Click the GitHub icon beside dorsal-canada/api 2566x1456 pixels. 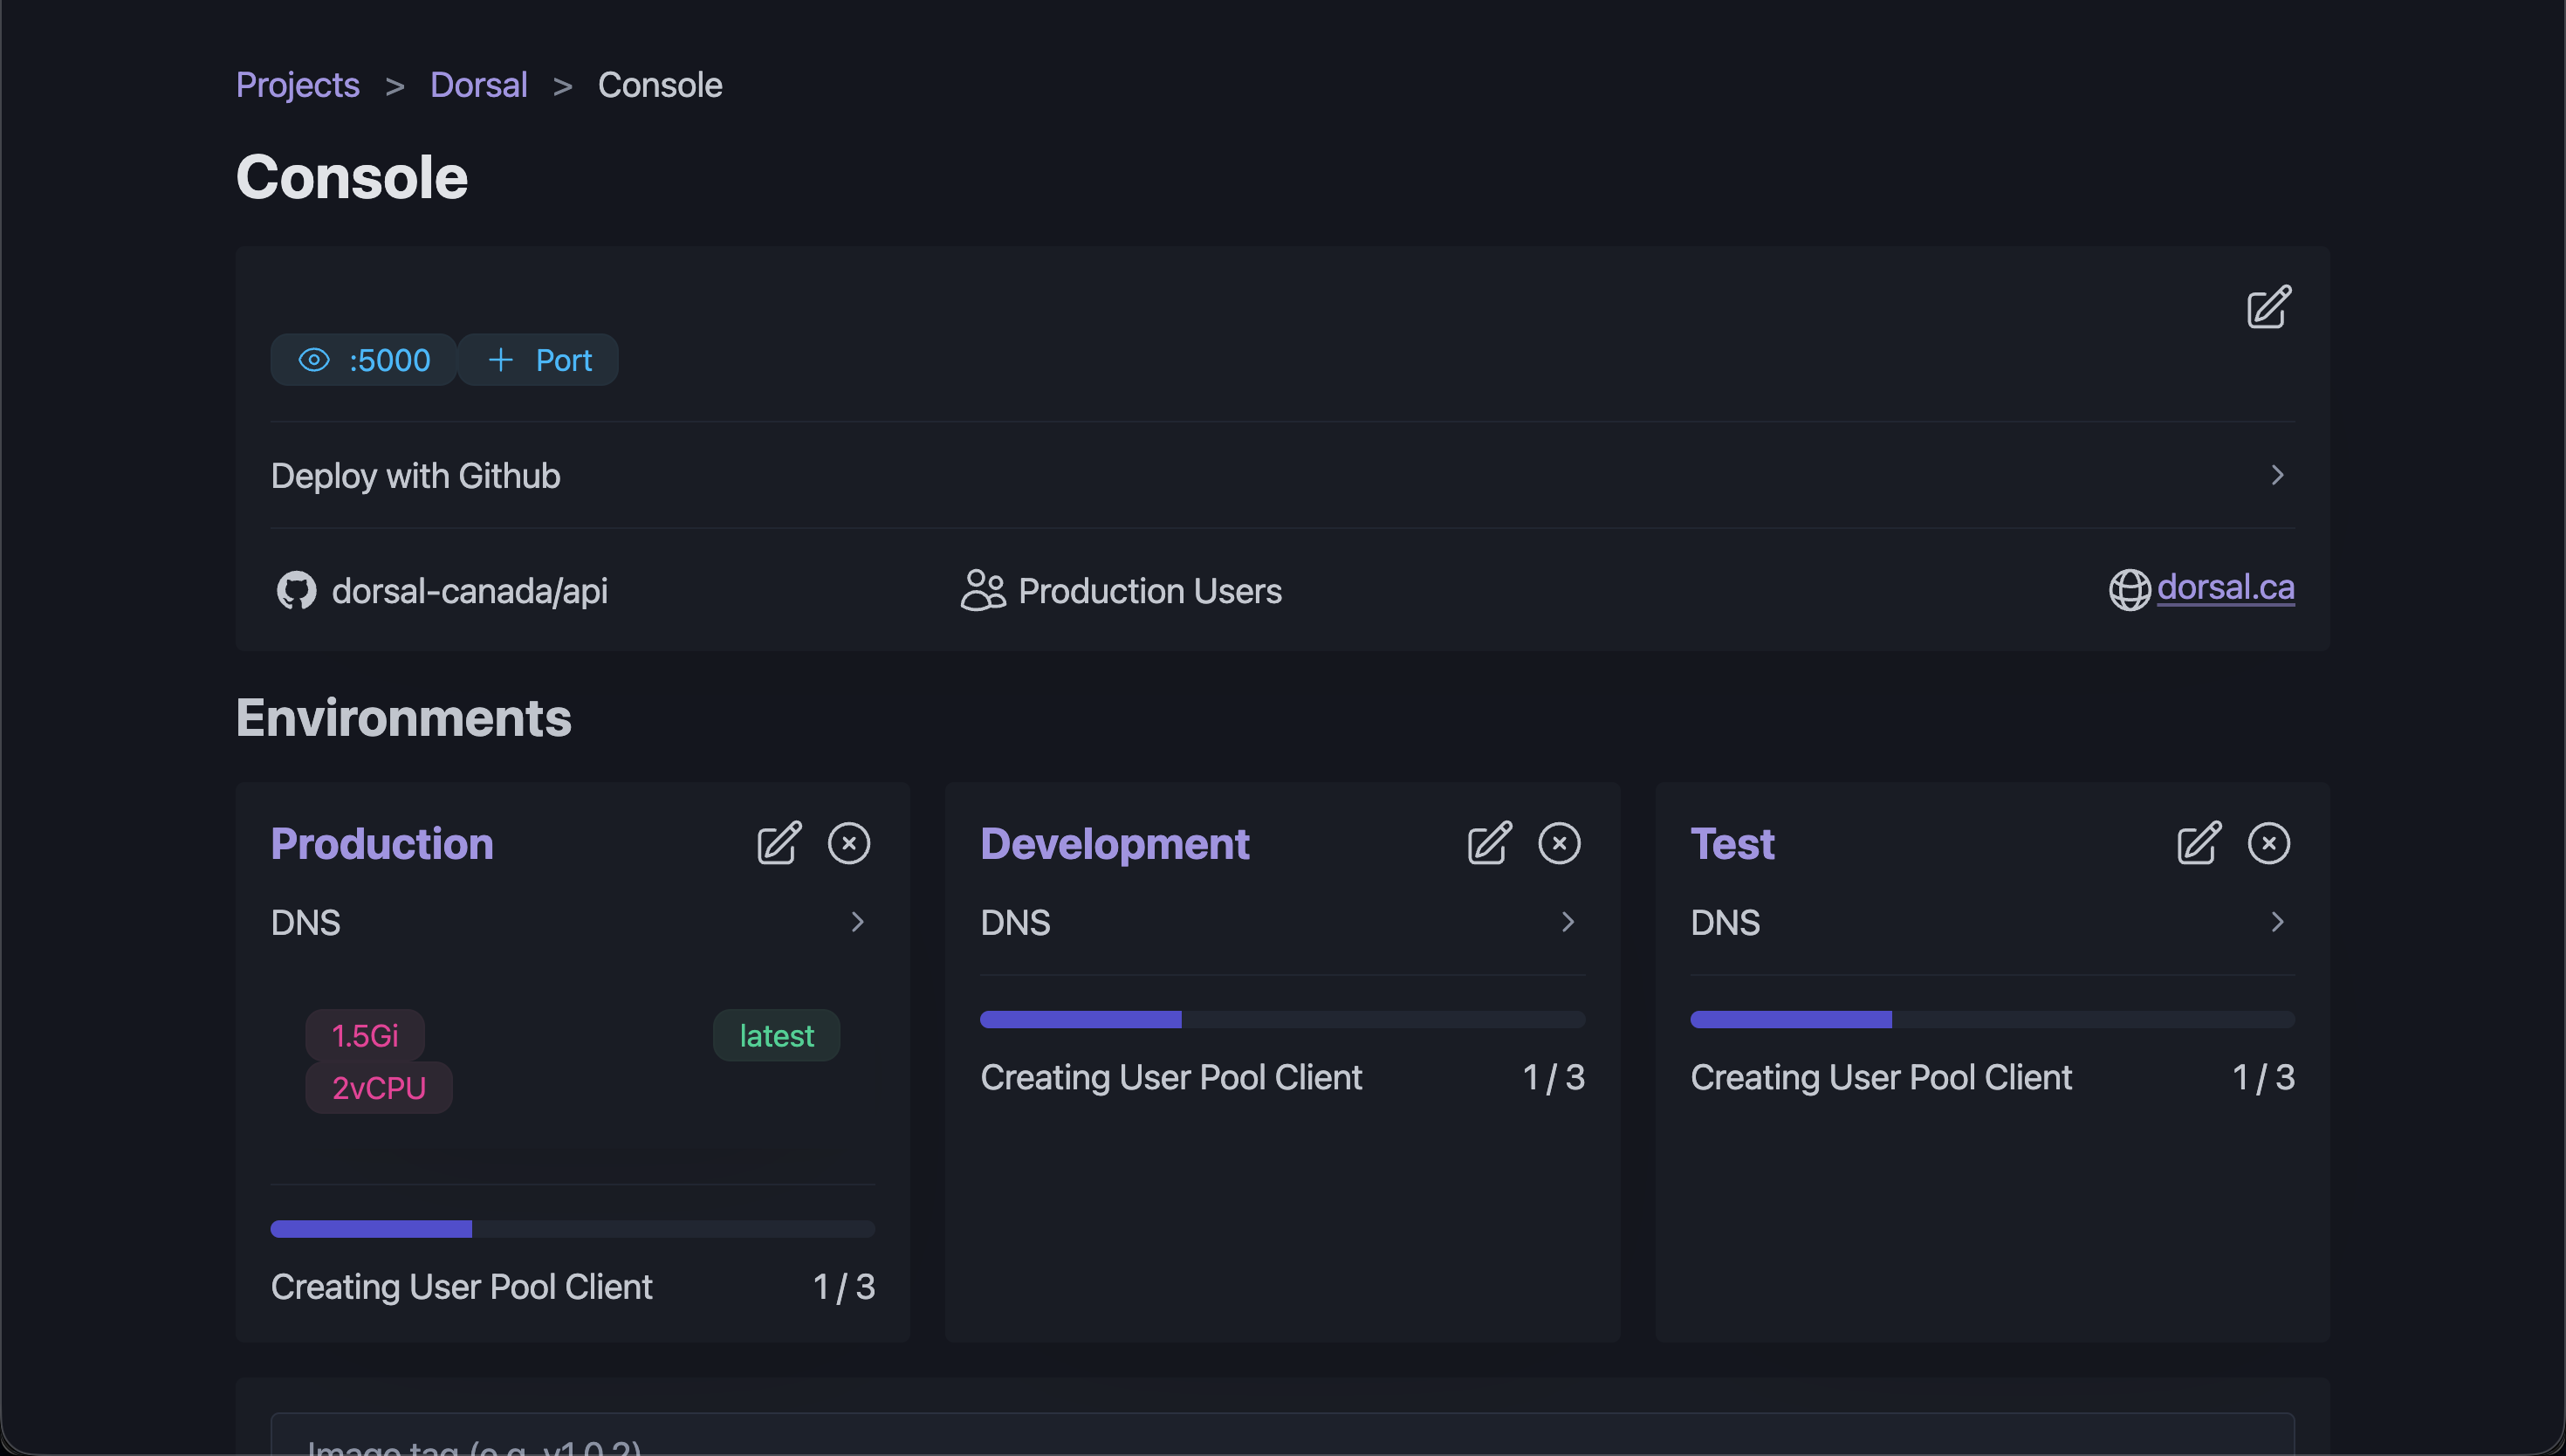[x=296, y=590]
